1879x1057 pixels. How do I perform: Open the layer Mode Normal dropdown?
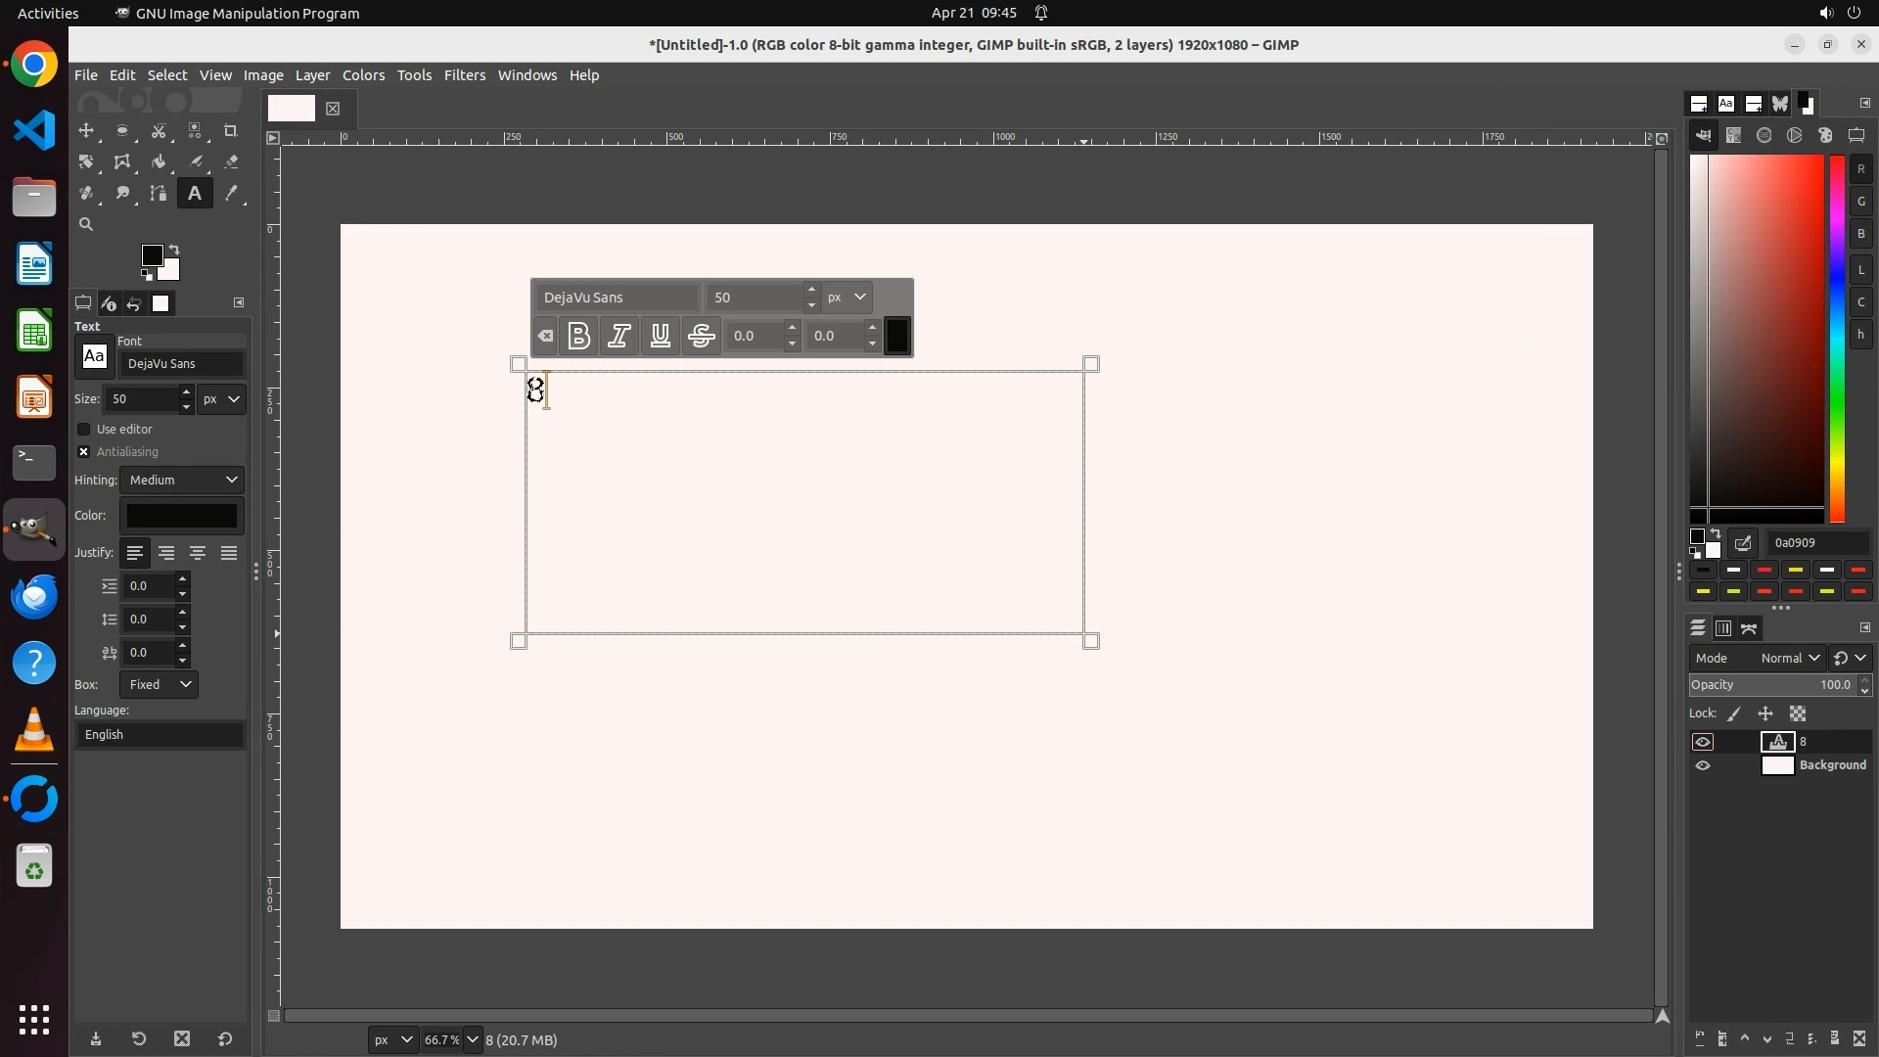(x=1790, y=659)
